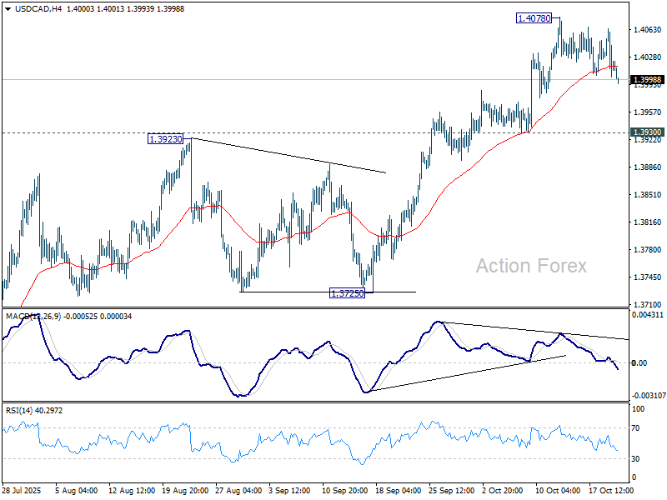Click the 27 Aug 04:00 time label
This screenshot has width=667, height=500.
pyautogui.click(x=238, y=491)
